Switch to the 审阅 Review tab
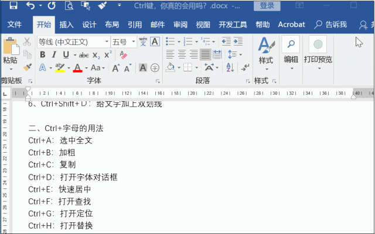 180,25
